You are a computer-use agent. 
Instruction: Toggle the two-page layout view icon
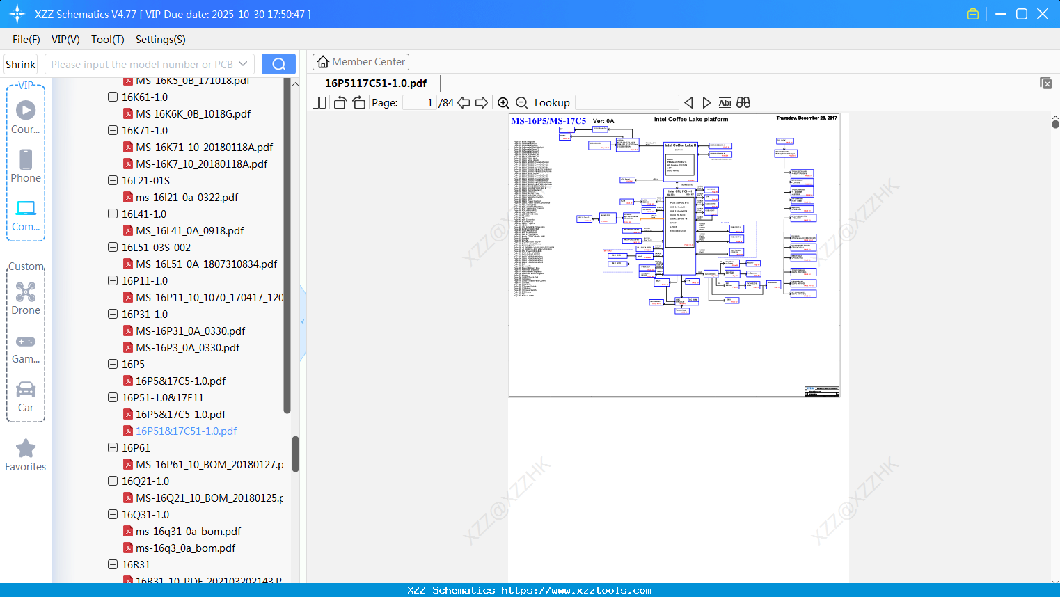click(x=319, y=103)
